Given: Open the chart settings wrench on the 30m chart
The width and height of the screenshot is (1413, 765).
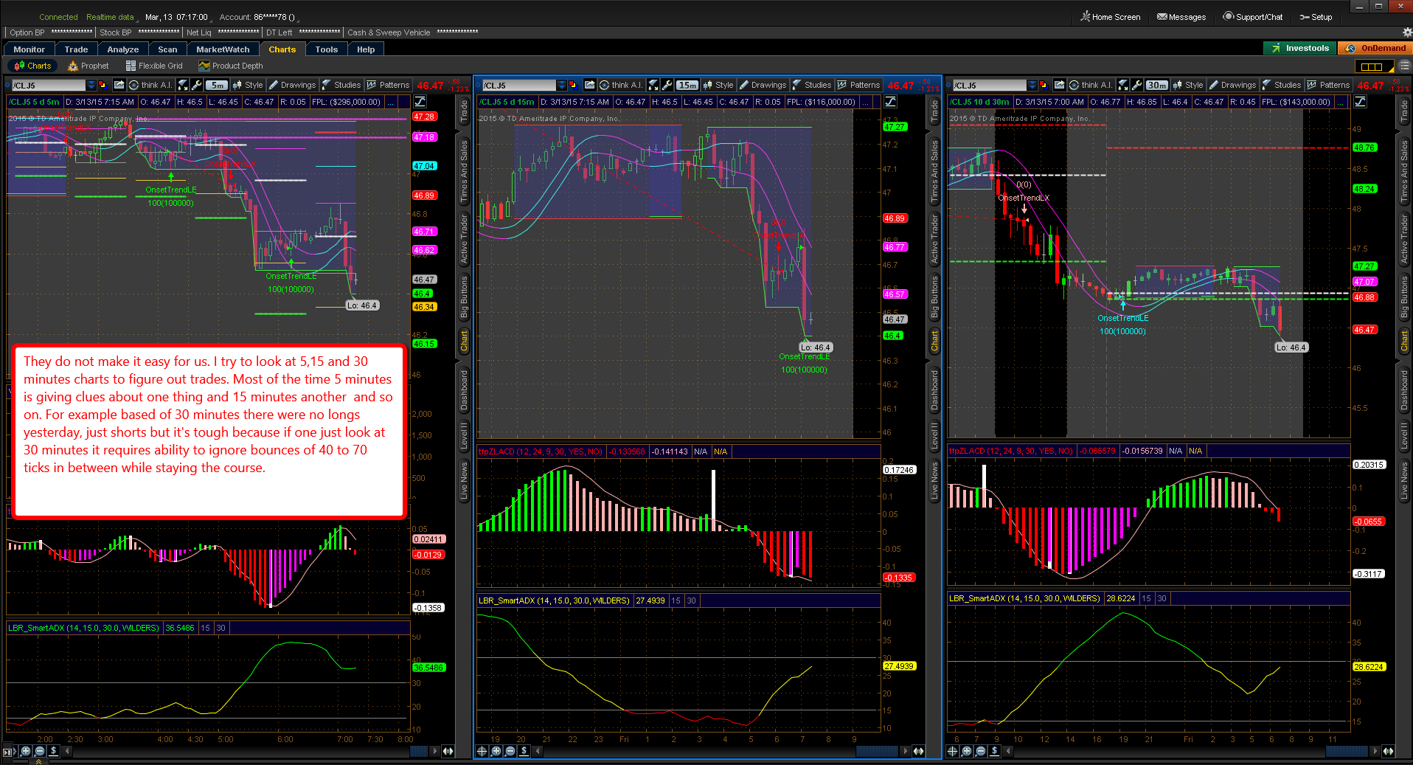Looking at the screenshot, I should pos(1137,86).
